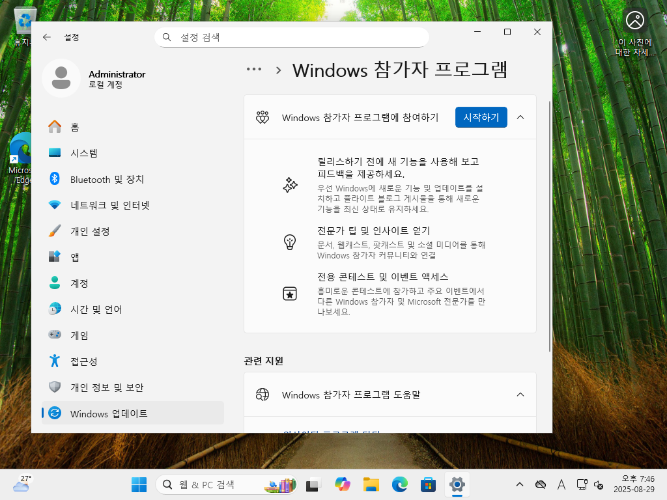Click the settings page vertical scrollbar
Viewport: 667px width, 500px height.
point(550,226)
